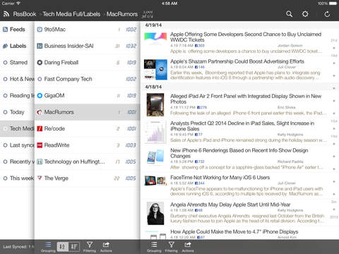Tap the iPhone 6 renderings thumbnail
Viewport: 339px width, 254px height.
click(x=155, y=157)
